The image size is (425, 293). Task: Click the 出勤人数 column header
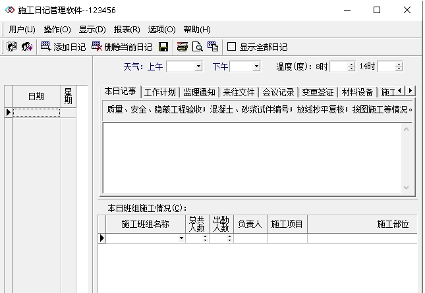221,224
